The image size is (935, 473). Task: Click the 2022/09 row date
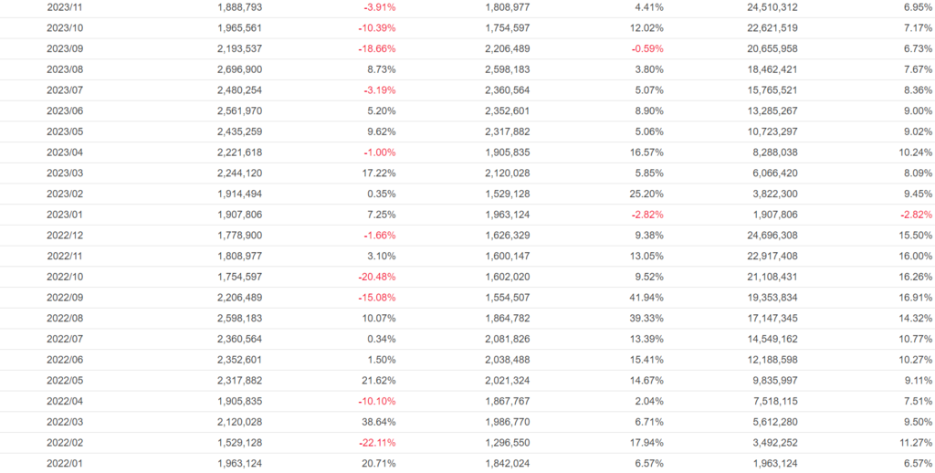[x=65, y=298]
